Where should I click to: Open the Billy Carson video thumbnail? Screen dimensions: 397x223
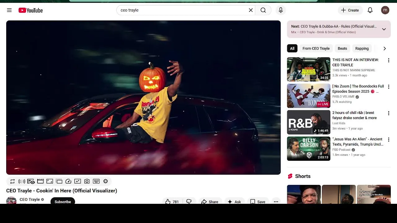pyautogui.click(x=309, y=149)
